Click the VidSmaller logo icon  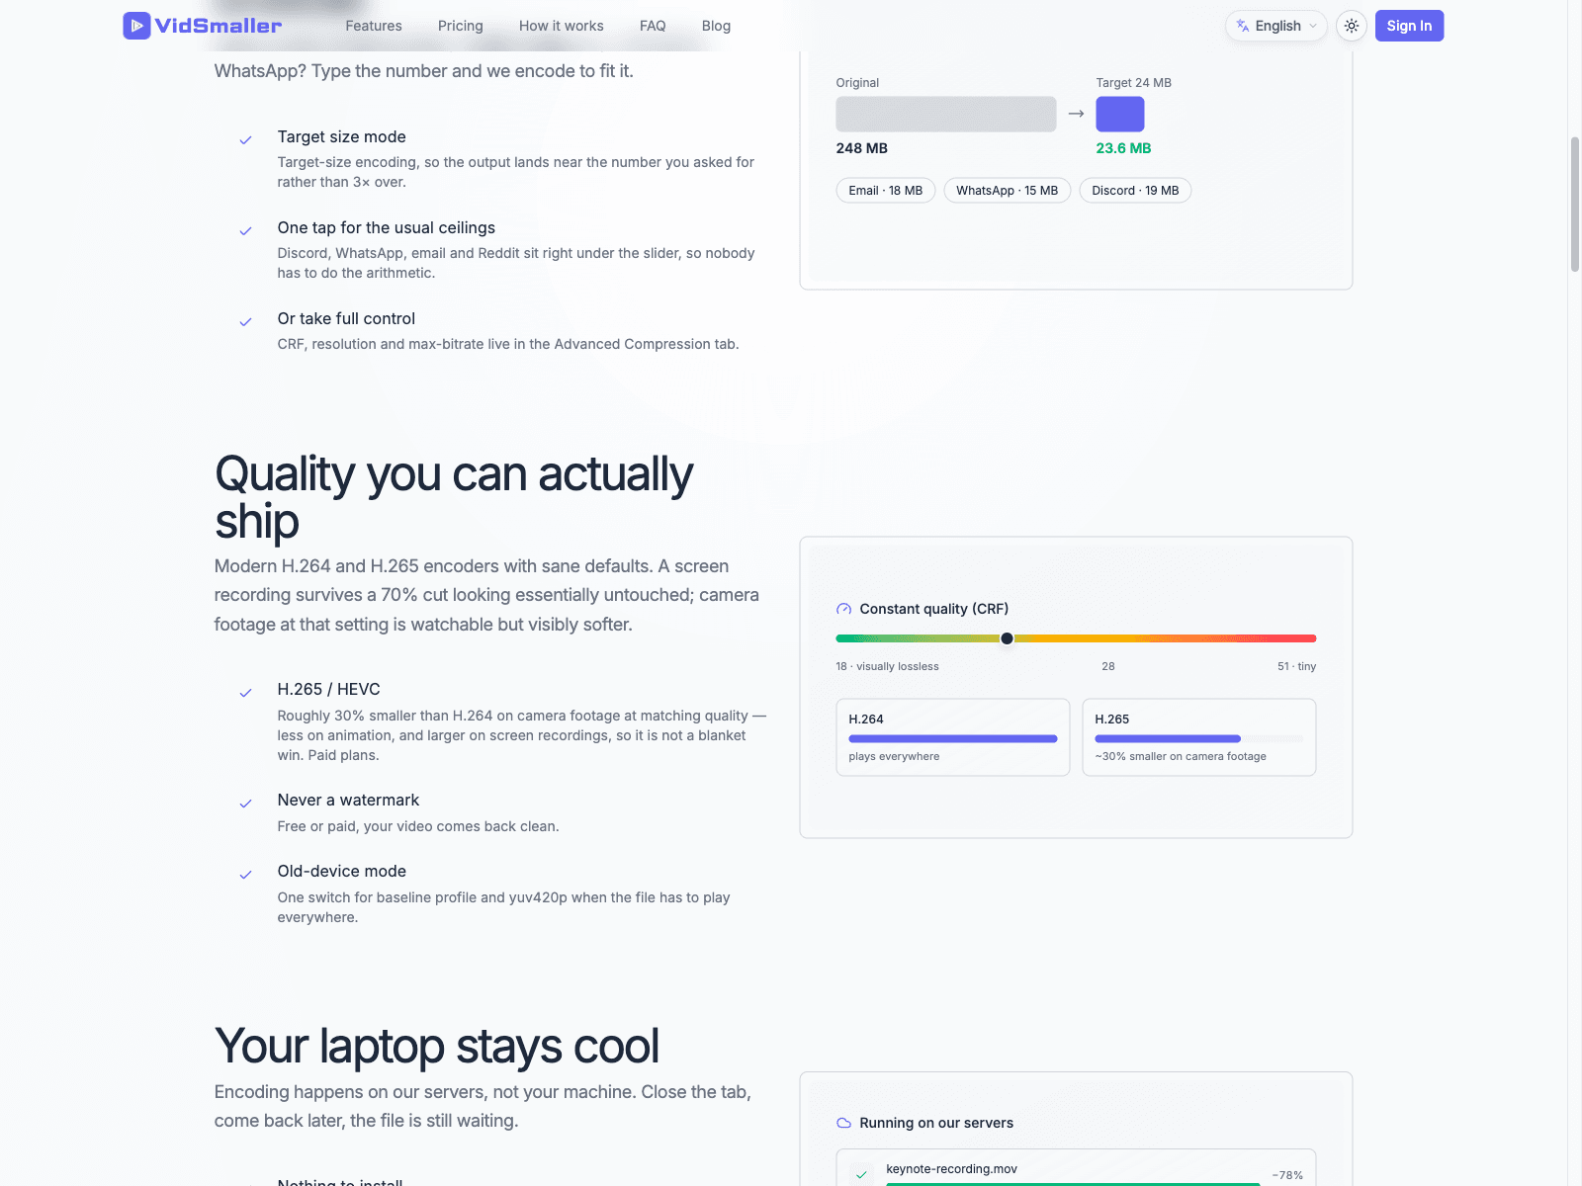pyautogui.click(x=136, y=26)
